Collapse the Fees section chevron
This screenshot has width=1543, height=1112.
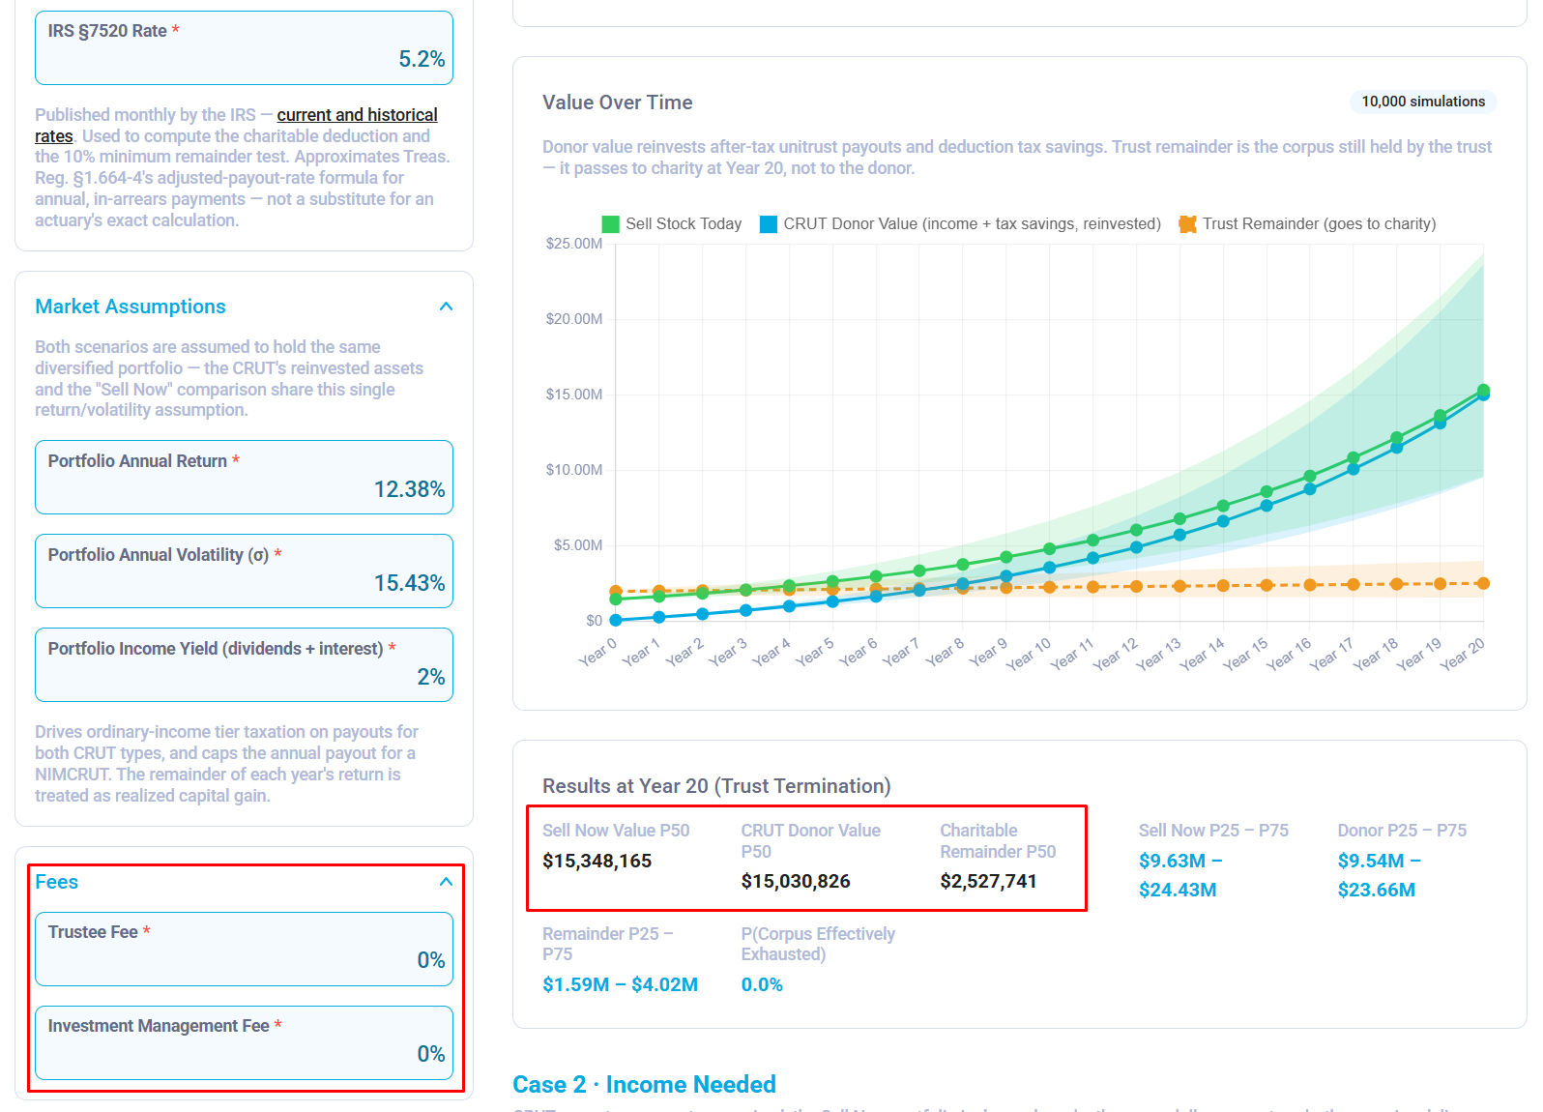click(x=446, y=882)
